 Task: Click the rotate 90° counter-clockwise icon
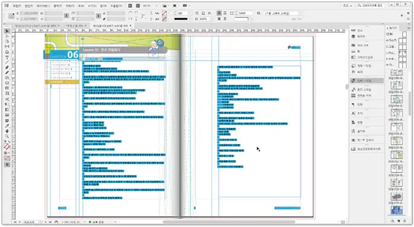(136, 13)
